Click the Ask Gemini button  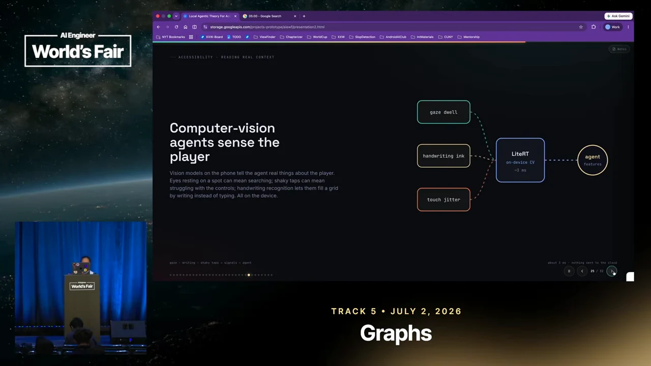[x=618, y=16]
